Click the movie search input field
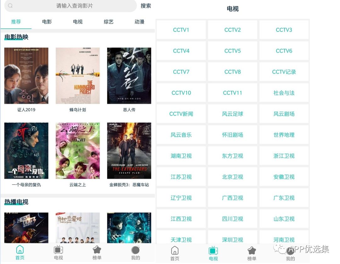The image size is (340, 264). (x=71, y=6)
